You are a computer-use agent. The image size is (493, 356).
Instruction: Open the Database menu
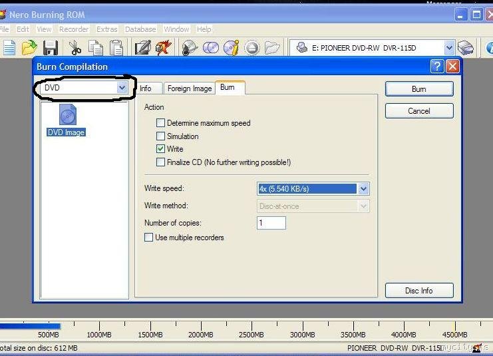[x=140, y=29]
